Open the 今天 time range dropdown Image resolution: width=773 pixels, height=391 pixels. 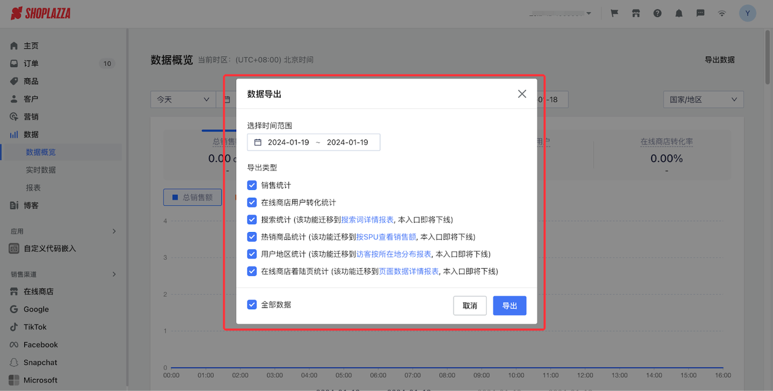click(x=182, y=99)
